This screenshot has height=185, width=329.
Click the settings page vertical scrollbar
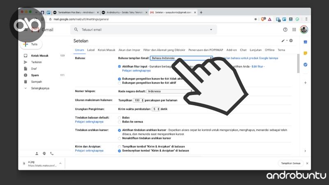(x=298, y=64)
